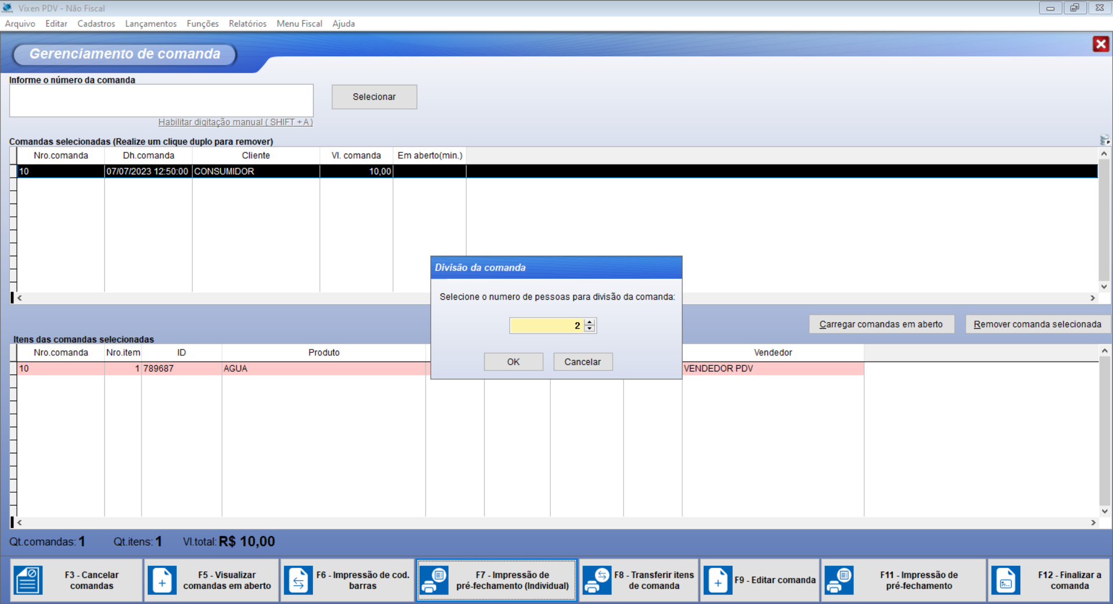Click the F5 Visualizar comandas em aberto icon

pos(162,580)
